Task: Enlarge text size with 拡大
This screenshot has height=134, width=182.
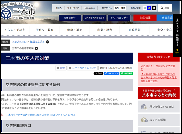Action: [x=117, y=8]
